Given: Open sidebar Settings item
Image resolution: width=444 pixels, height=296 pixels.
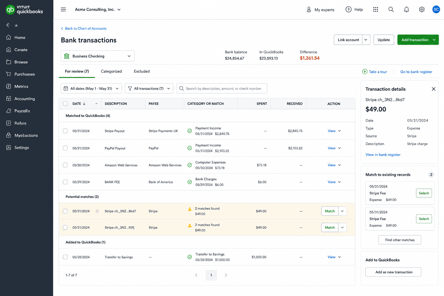Looking at the screenshot, I should tap(22, 147).
